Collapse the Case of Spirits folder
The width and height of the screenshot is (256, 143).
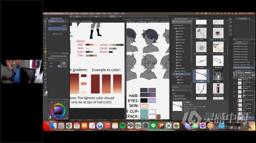175,71
